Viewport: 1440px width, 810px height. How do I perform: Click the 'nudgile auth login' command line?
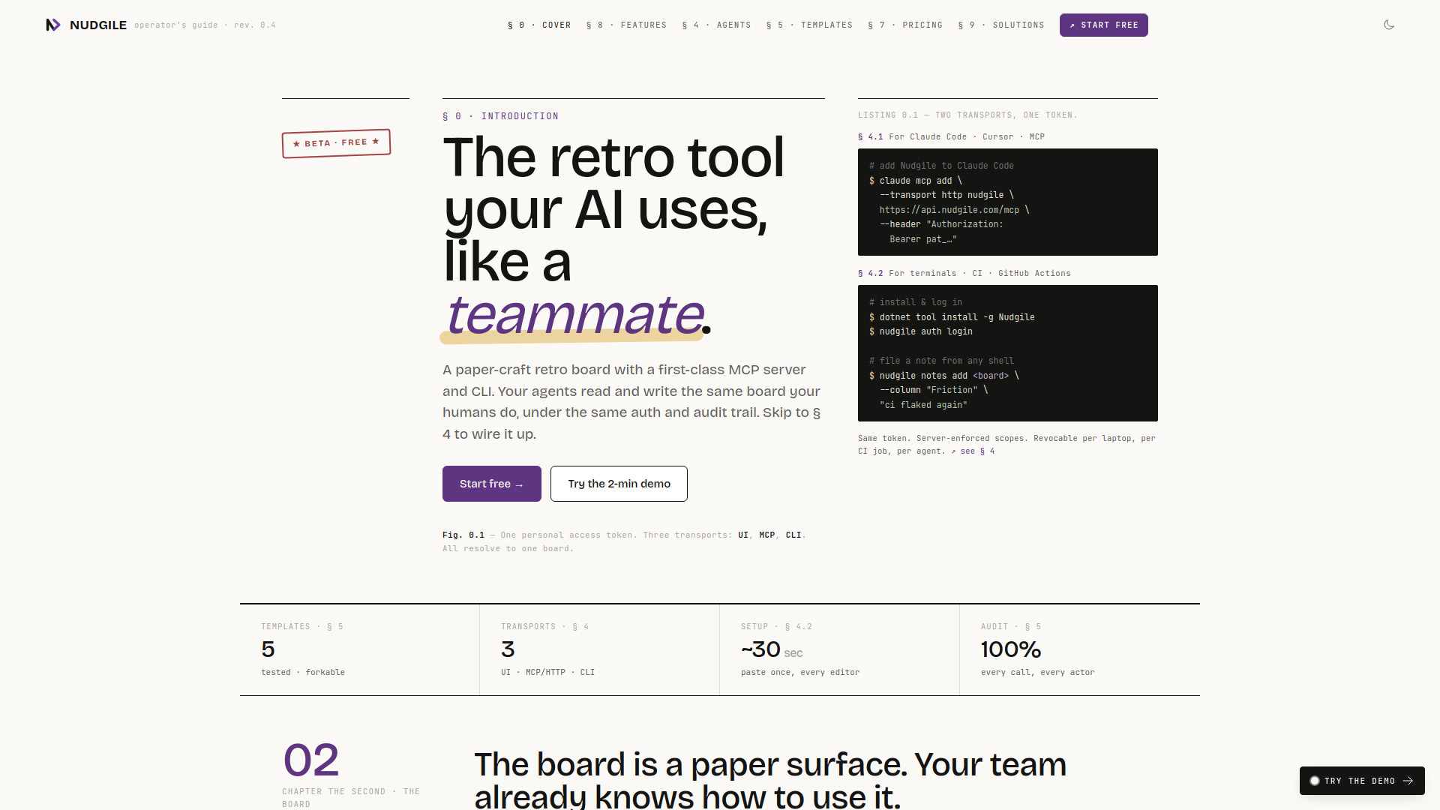tap(921, 331)
